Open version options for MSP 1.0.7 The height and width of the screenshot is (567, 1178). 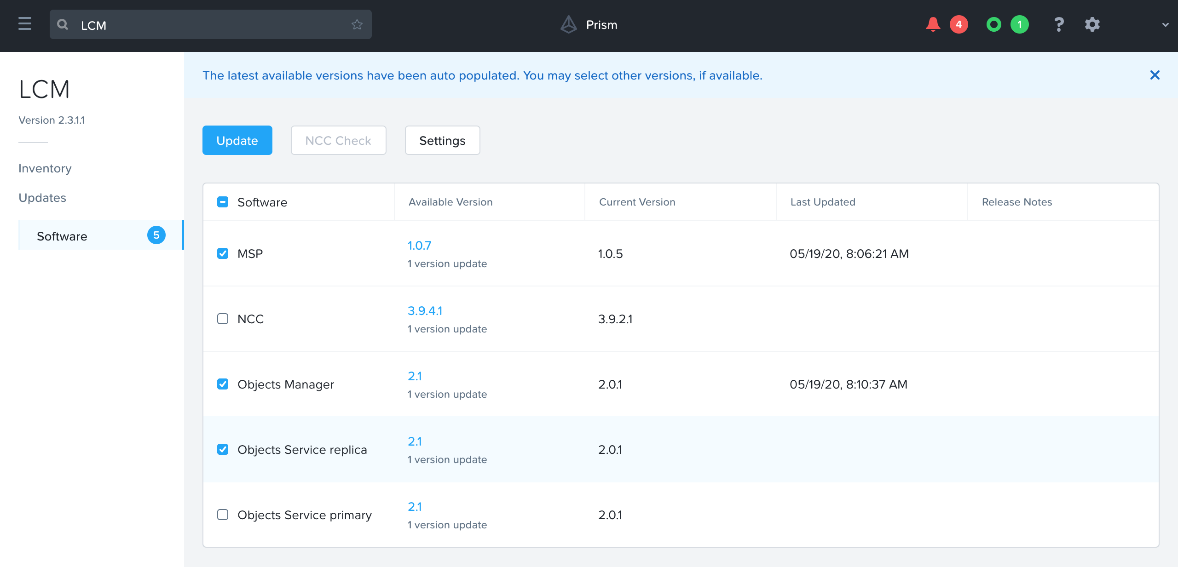[x=419, y=245]
